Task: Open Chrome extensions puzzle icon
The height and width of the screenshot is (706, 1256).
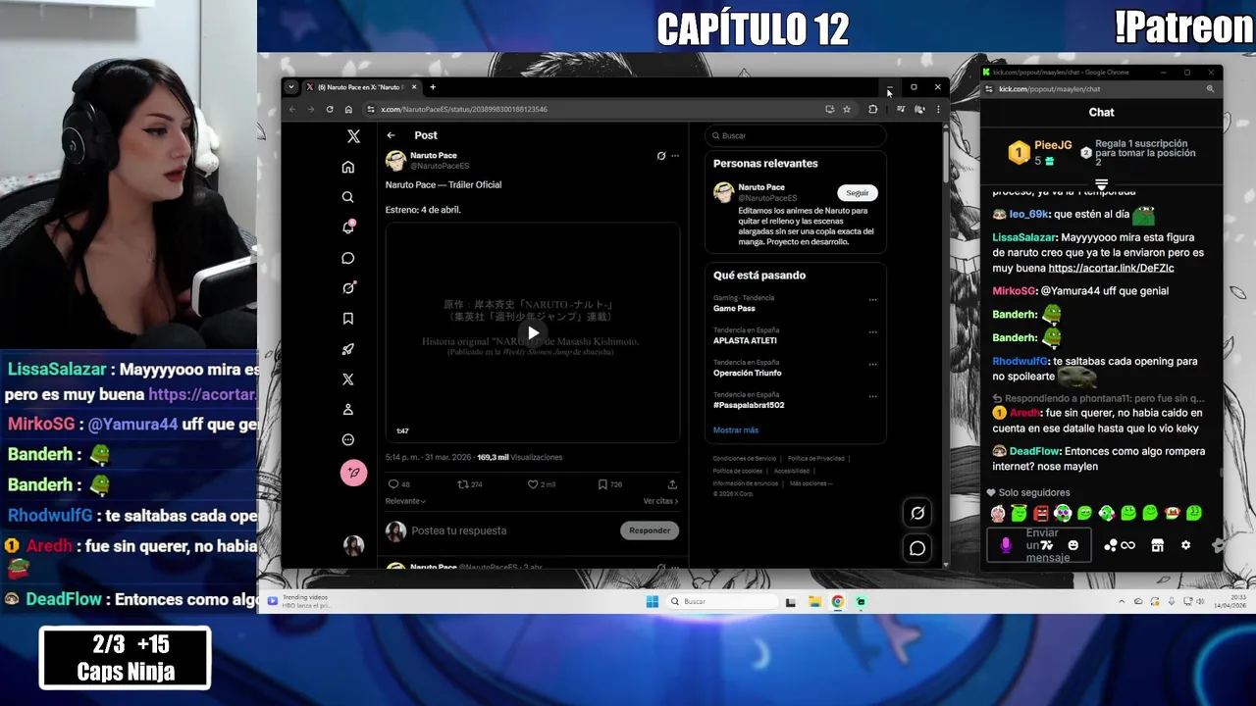Action: coord(872,109)
